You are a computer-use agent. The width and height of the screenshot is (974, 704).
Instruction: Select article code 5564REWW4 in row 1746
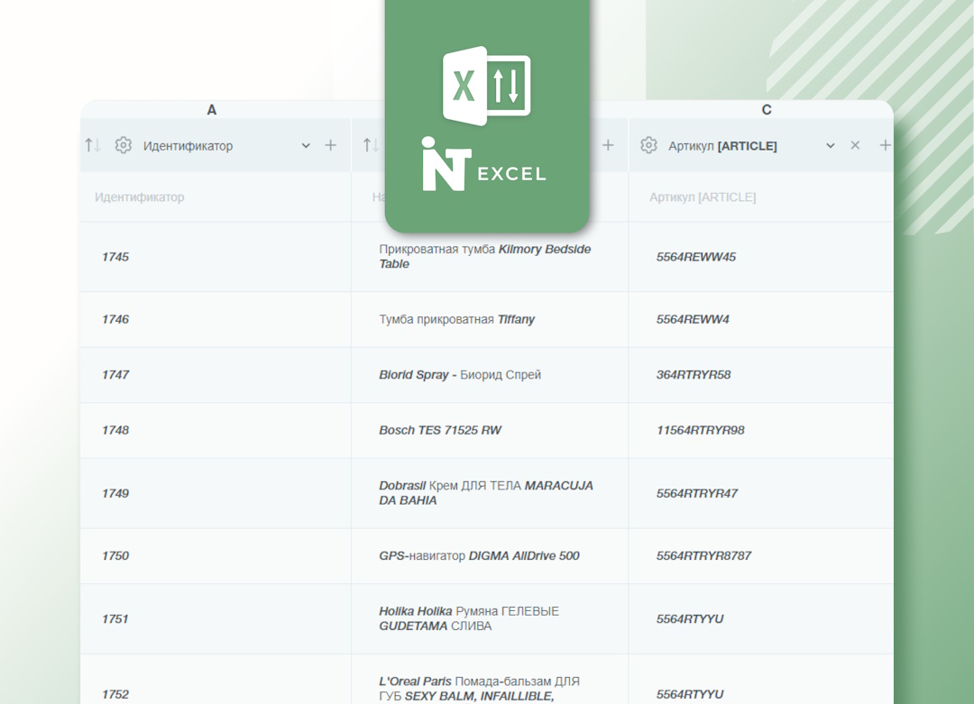(x=694, y=320)
